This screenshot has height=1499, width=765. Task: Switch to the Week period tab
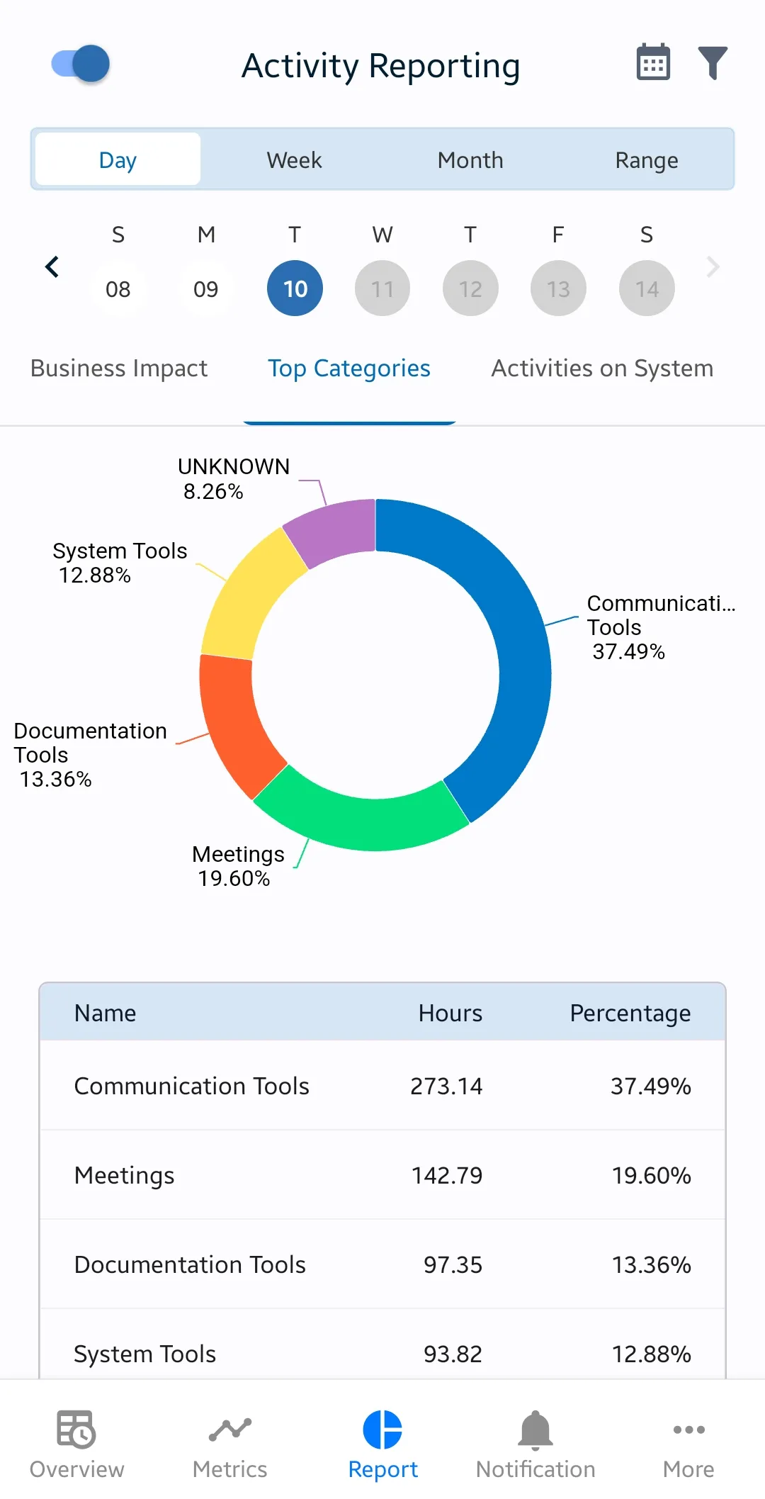point(294,159)
